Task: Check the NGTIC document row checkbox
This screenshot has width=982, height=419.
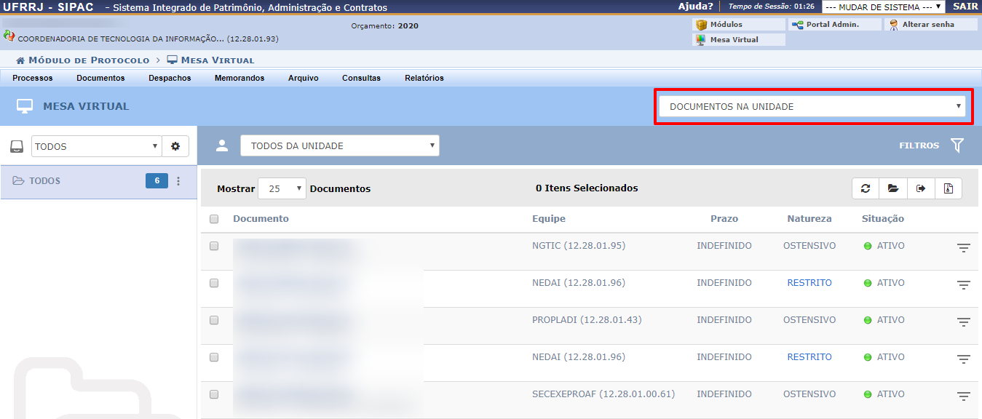Action: pos(214,246)
